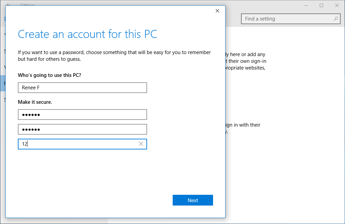345x224 pixels.
Task: Click the 'Create an account for this PC' heading
Action: point(87,34)
